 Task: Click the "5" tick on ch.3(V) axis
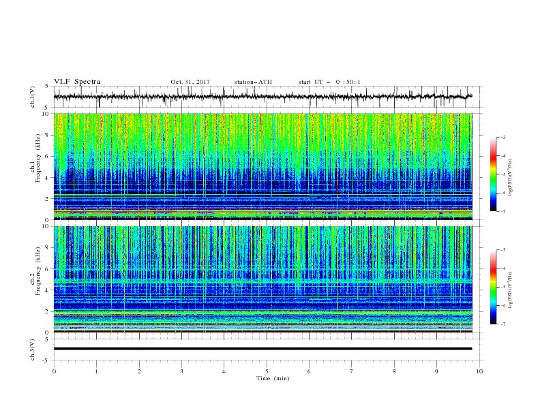[47, 339]
